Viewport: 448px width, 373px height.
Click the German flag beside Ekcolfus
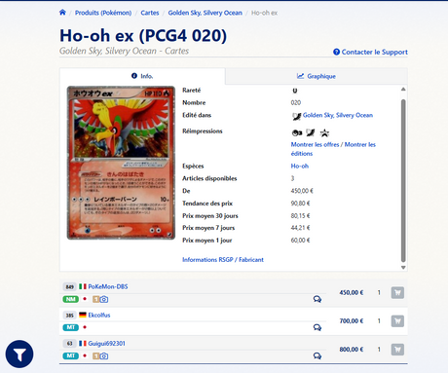point(83,315)
